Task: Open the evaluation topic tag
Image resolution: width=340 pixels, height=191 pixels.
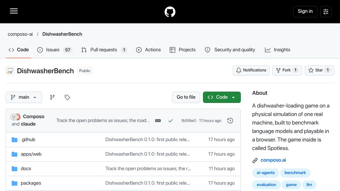Action: point(266,185)
